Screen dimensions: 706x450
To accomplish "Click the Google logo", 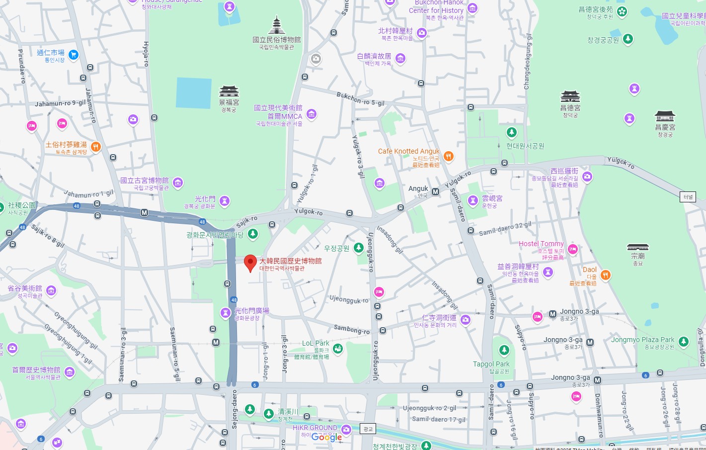I will (326, 437).
